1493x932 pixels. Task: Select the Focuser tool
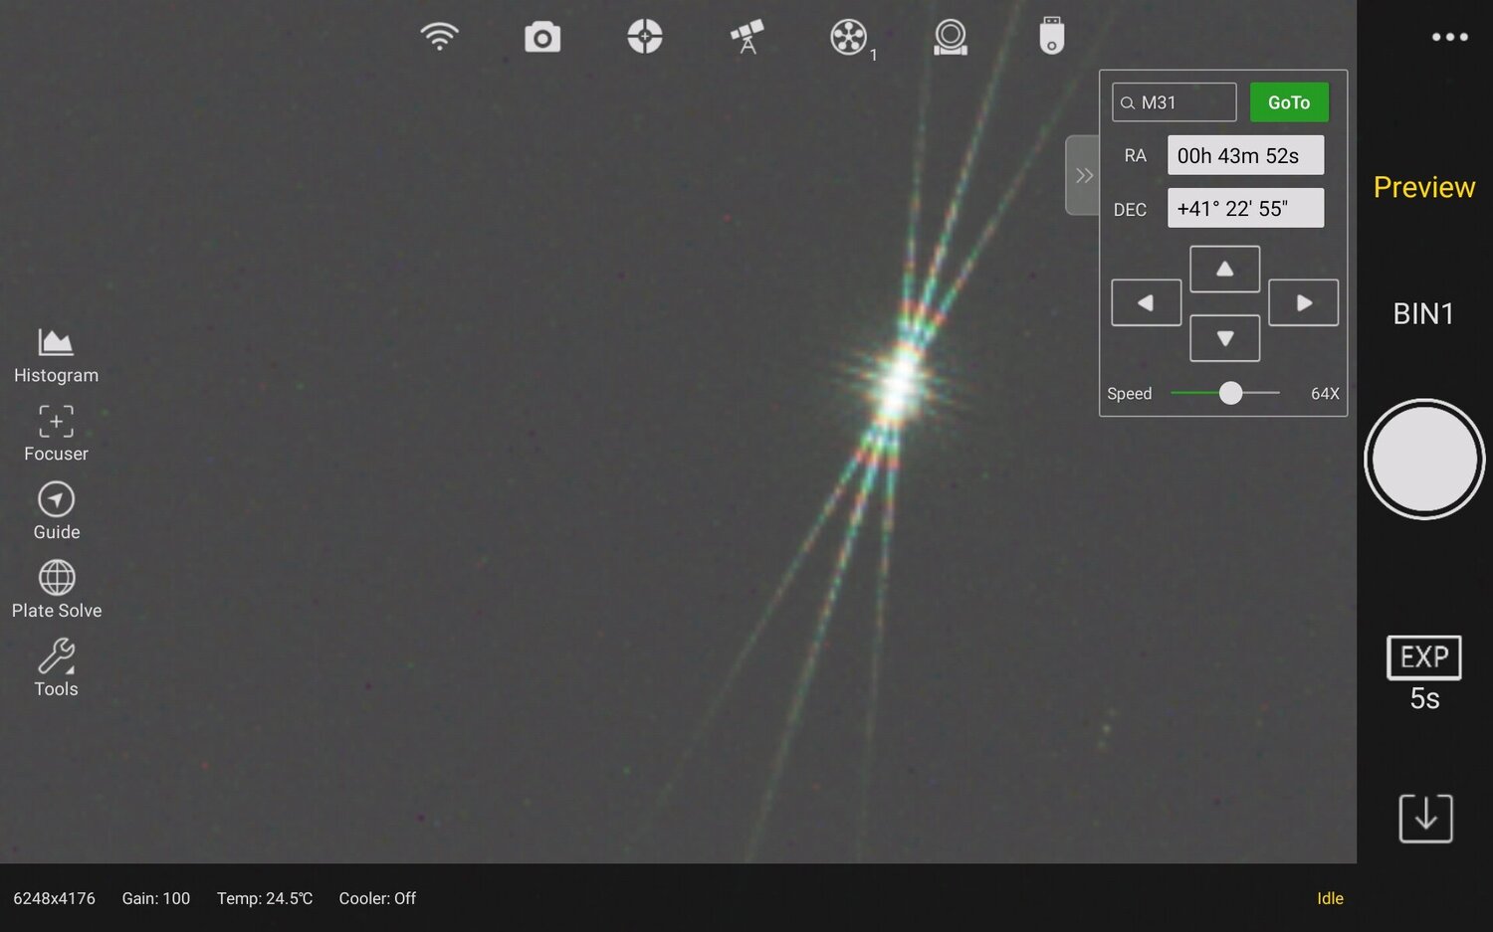(56, 434)
